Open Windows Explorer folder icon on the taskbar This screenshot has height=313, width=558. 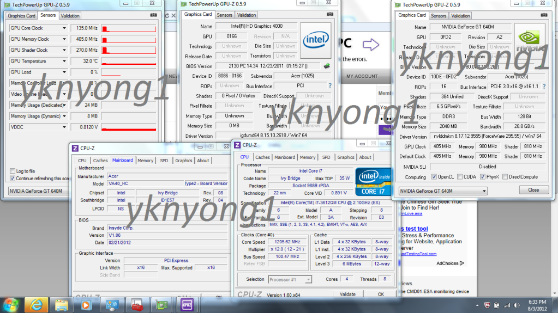click(x=62, y=305)
